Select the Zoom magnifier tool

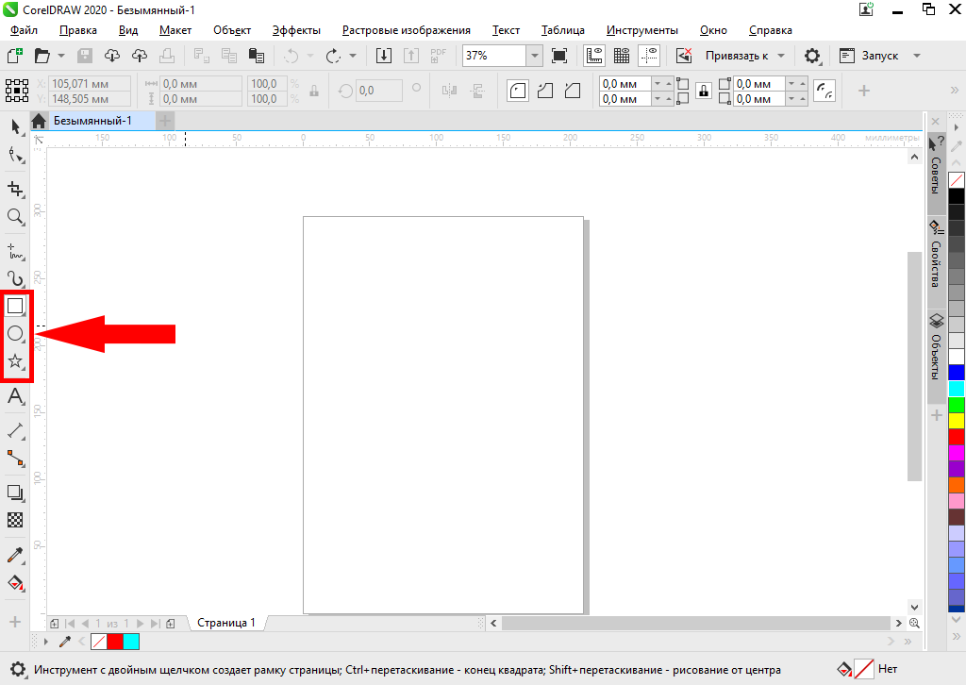[x=15, y=217]
